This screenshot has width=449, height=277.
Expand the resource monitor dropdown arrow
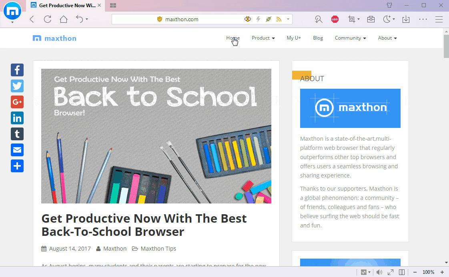pyautogui.click(x=369, y=272)
